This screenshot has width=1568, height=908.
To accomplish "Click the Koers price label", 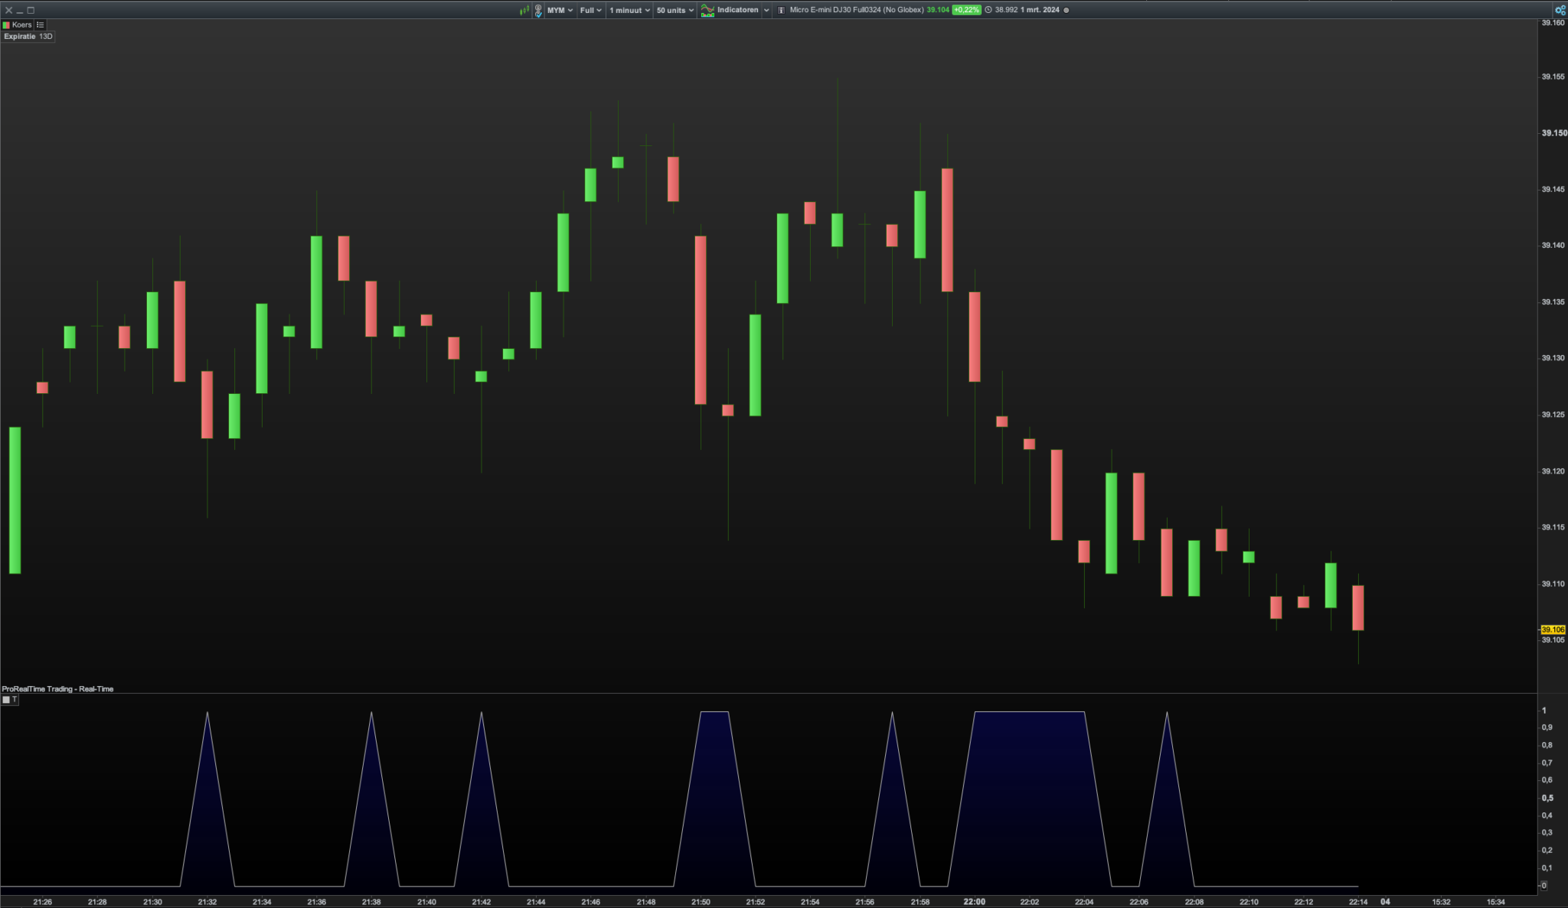I will click(x=21, y=24).
